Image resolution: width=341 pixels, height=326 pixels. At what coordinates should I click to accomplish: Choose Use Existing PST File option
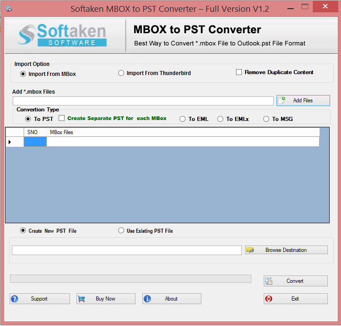coord(121,231)
